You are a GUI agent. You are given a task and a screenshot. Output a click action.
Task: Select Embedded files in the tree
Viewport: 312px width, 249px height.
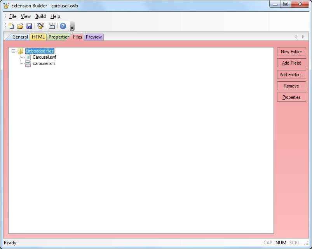(x=40, y=51)
